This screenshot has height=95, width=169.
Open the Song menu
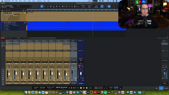20,1
